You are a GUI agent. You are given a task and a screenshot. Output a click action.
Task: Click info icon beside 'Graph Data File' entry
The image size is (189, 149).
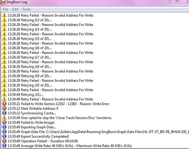tap(4, 132)
